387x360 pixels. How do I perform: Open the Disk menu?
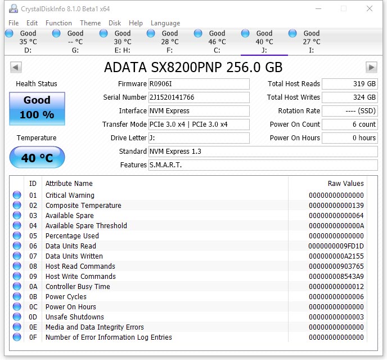(115, 23)
